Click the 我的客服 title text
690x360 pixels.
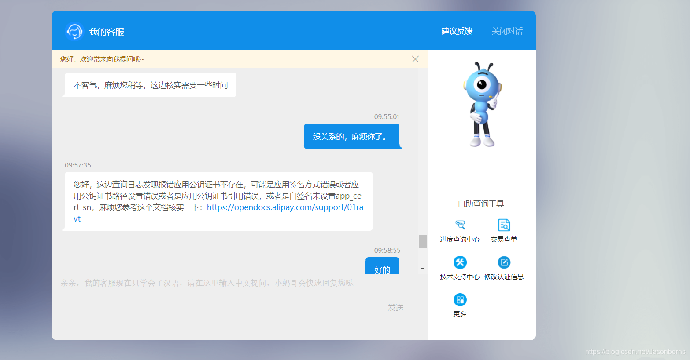[107, 32]
